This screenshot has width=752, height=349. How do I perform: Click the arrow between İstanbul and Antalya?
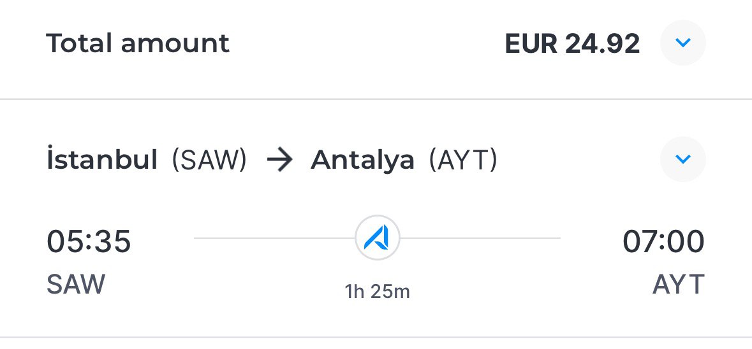click(279, 160)
